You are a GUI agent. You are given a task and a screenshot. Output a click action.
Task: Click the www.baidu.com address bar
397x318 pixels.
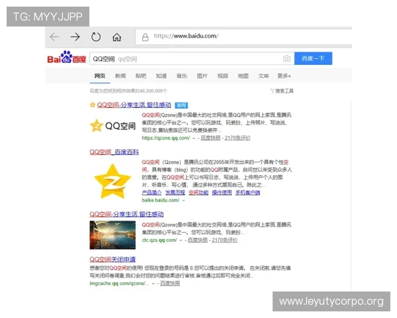pyautogui.click(x=243, y=37)
